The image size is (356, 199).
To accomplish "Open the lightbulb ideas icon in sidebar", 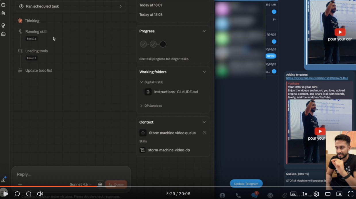I will [x=3, y=26].
